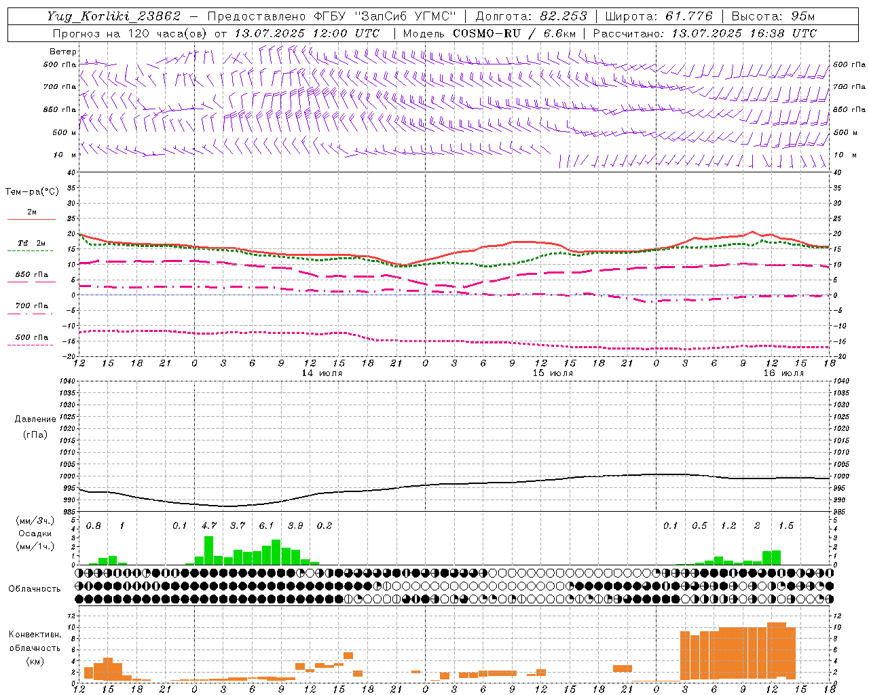Click the model name COSMO-RU

point(487,33)
